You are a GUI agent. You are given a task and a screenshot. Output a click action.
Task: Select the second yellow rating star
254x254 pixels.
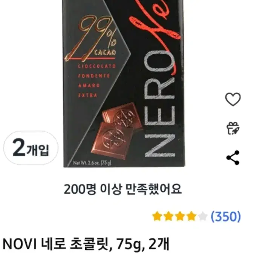(x=168, y=216)
